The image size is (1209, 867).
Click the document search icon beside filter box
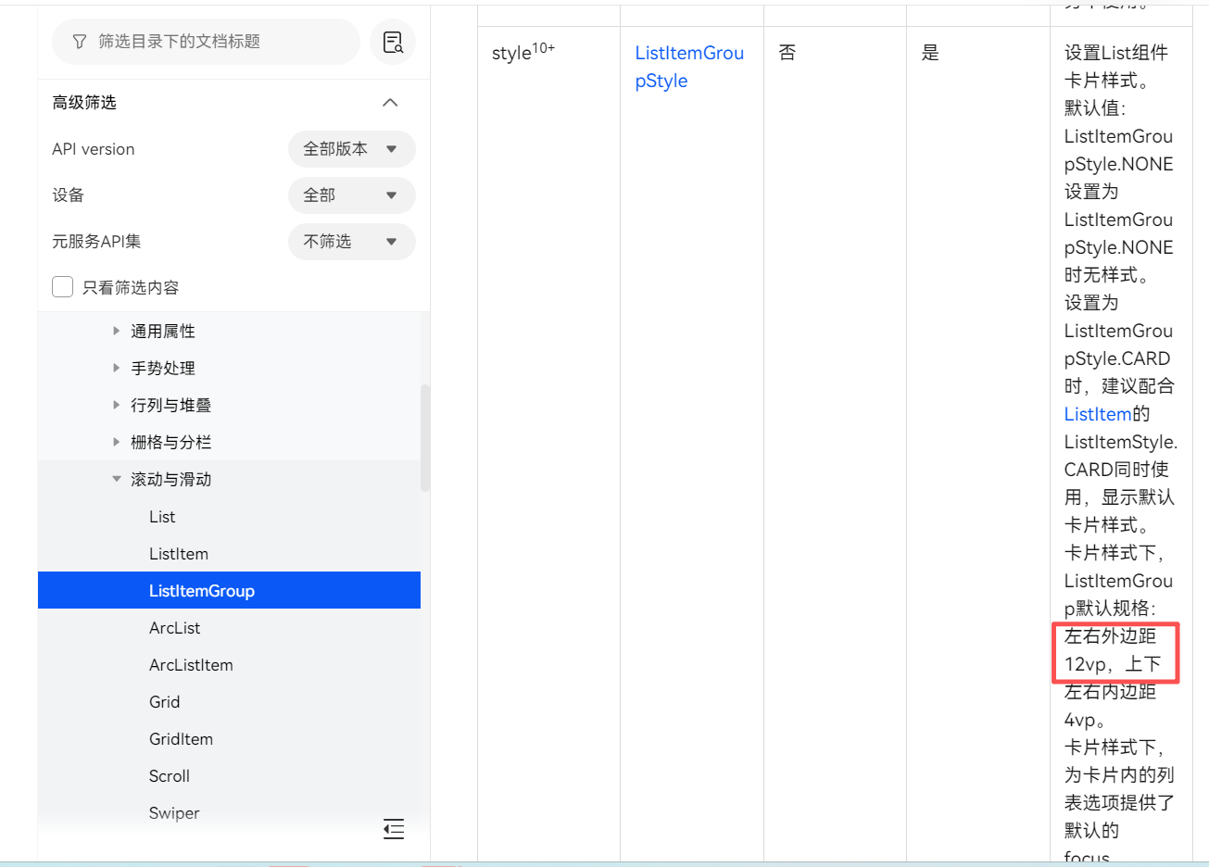(393, 42)
